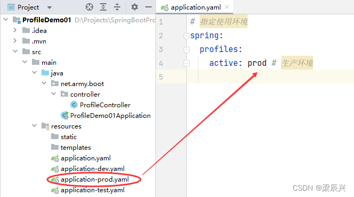Open Project view options gear icon
Image resolution: width=354 pixels, height=197 pixels.
(135, 7)
